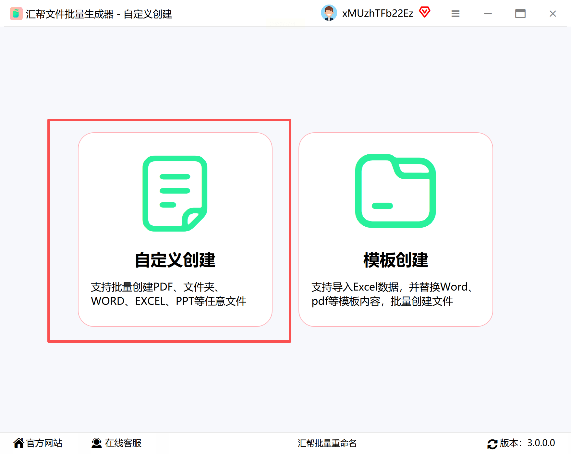Click the customer service headset icon
Viewport: 571px width, 454px height.
97,443
